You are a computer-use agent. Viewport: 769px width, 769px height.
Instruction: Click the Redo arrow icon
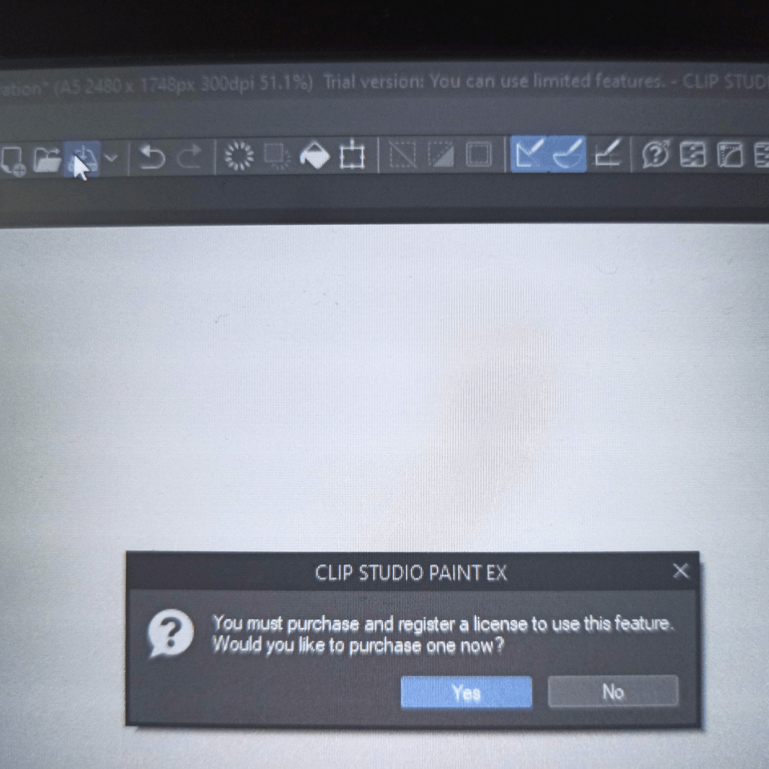[190, 157]
